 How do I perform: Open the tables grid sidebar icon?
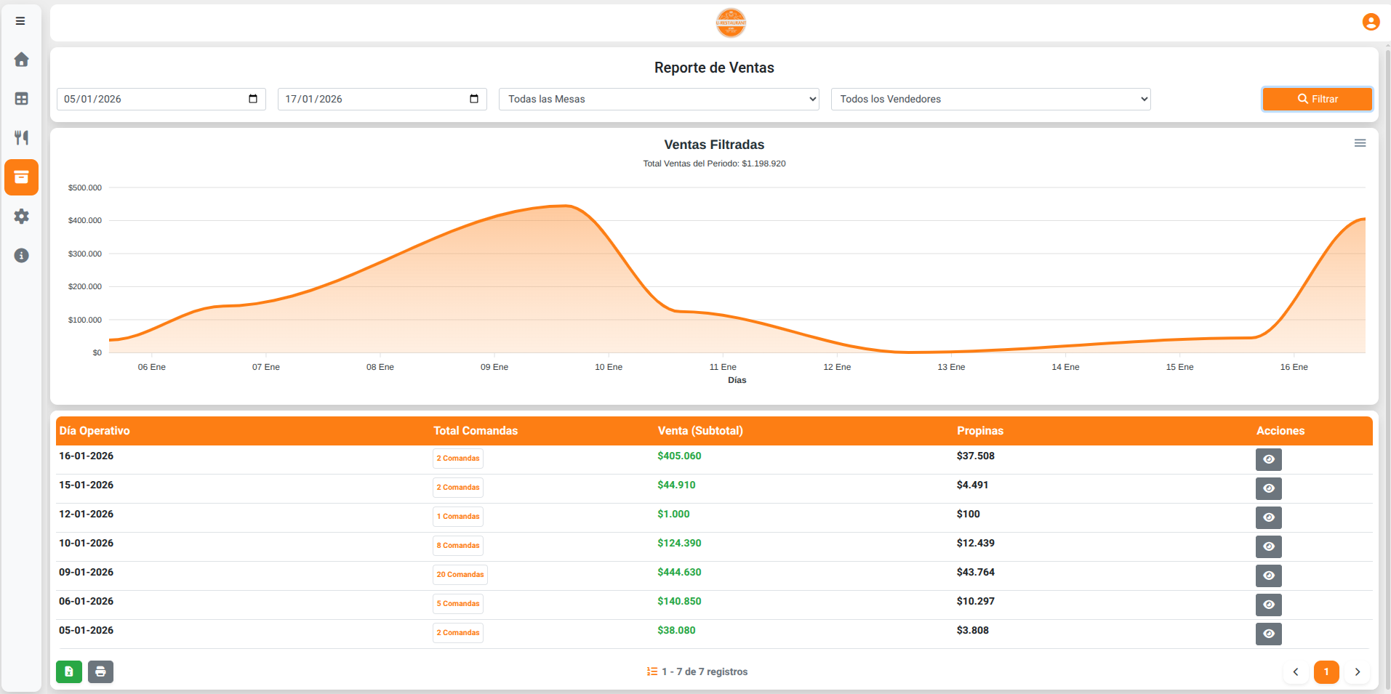[x=21, y=99]
